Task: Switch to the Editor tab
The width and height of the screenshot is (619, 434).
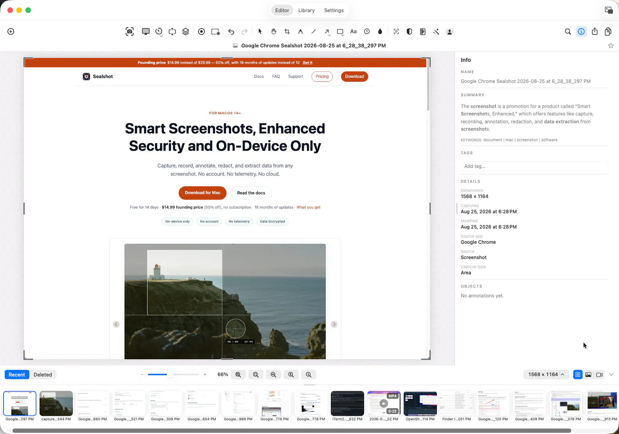Action: [x=282, y=11]
